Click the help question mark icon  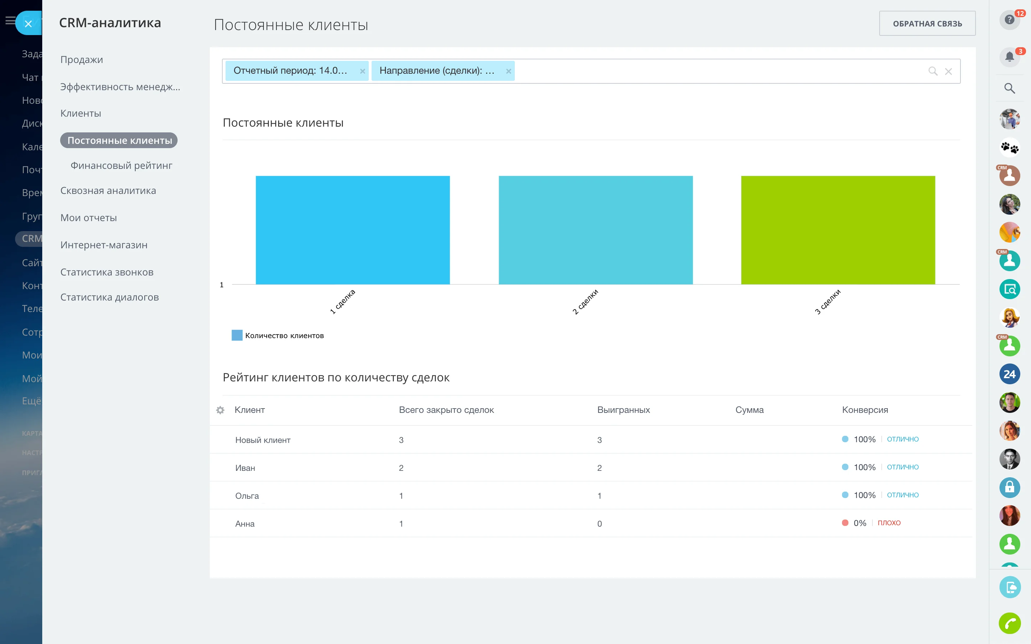(1009, 20)
